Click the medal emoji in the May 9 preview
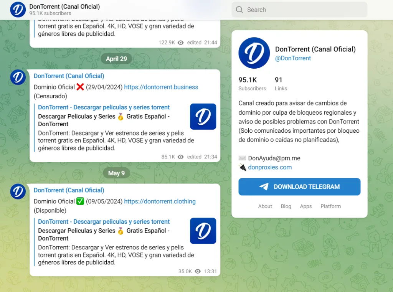393x292 pixels. (x=121, y=231)
